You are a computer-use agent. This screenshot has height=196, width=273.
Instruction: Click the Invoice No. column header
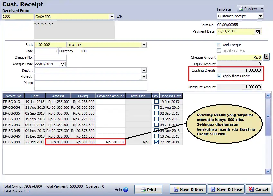(x=14, y=96)
